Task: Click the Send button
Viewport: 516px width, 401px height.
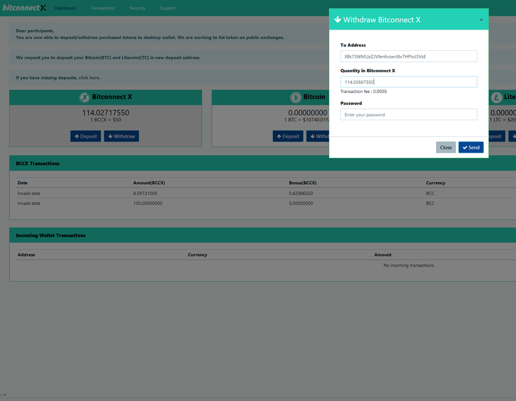Action: click(x=471, y=147)
